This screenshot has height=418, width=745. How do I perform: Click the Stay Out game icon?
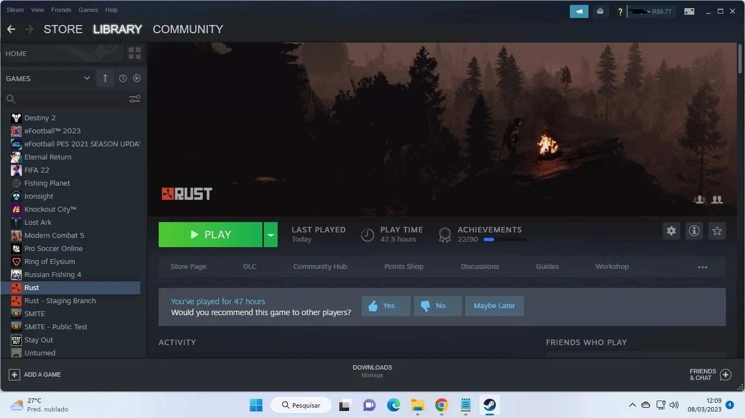[x=16, y=340]
